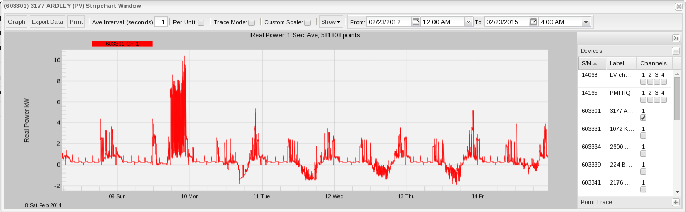Focus the Ave Interval seconds field
Screen dimensions: 686x212
pyautogui.click(x=161, y=22)
